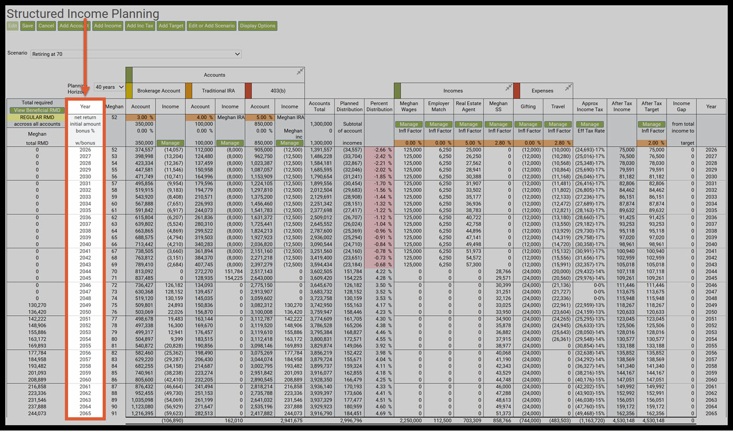This screenshot has height=431, width=733.
Task: Manage the Traditional IRA income
Action: [230, 142]
